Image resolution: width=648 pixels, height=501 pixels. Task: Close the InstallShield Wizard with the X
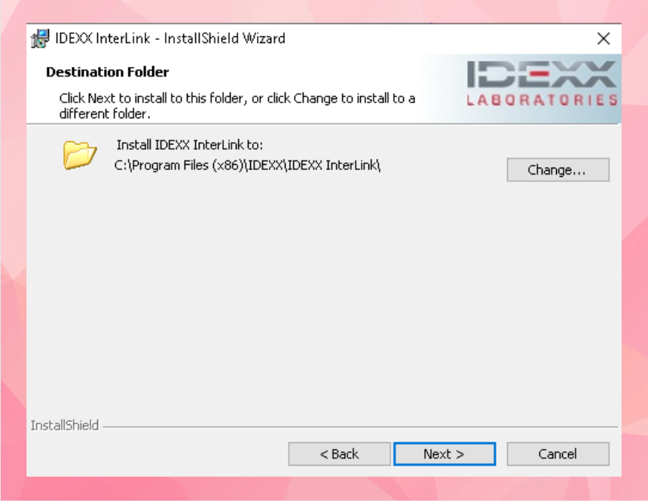(604, 39)
